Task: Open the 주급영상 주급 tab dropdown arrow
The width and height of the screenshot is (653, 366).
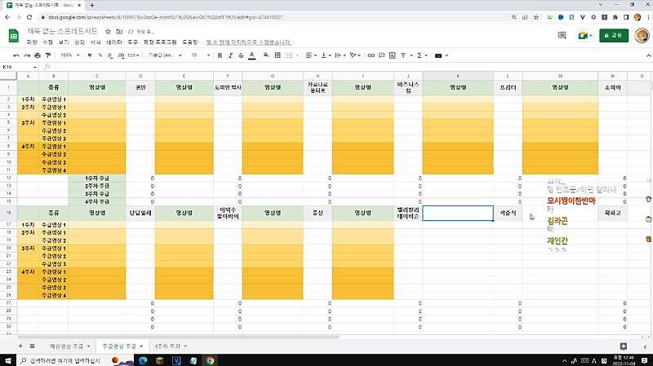Action: [x=141, y=346]
